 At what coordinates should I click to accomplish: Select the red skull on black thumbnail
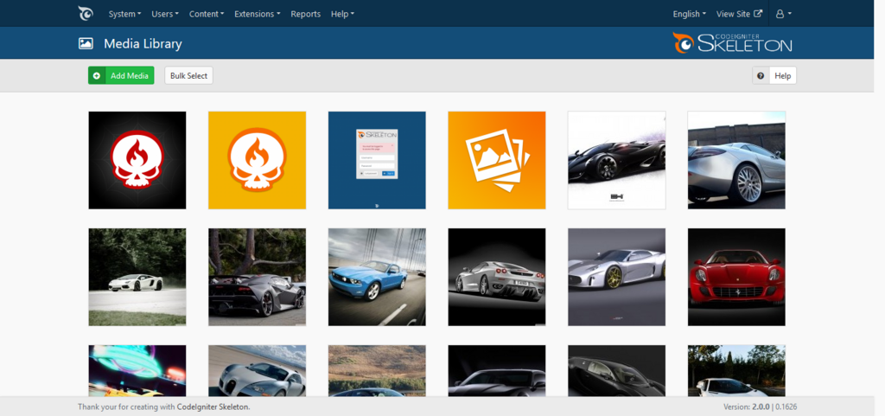pyautogui.click(x=137, y=160)
